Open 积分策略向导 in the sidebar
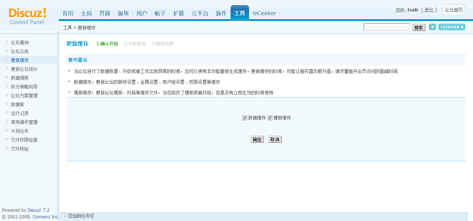 24,87
